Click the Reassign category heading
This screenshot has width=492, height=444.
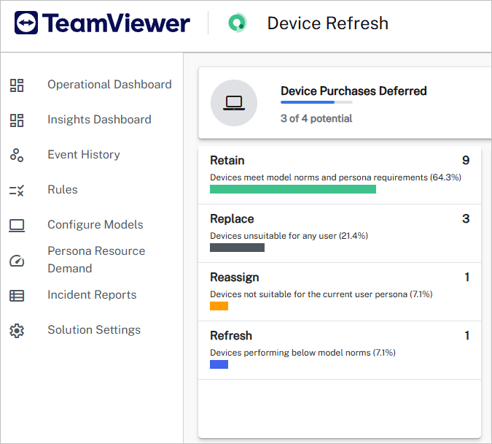pos(235,277)
